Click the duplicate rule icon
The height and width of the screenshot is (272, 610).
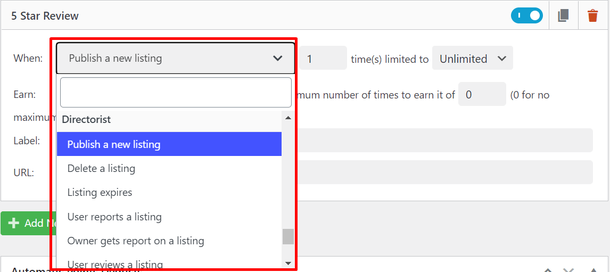point(563,15)
